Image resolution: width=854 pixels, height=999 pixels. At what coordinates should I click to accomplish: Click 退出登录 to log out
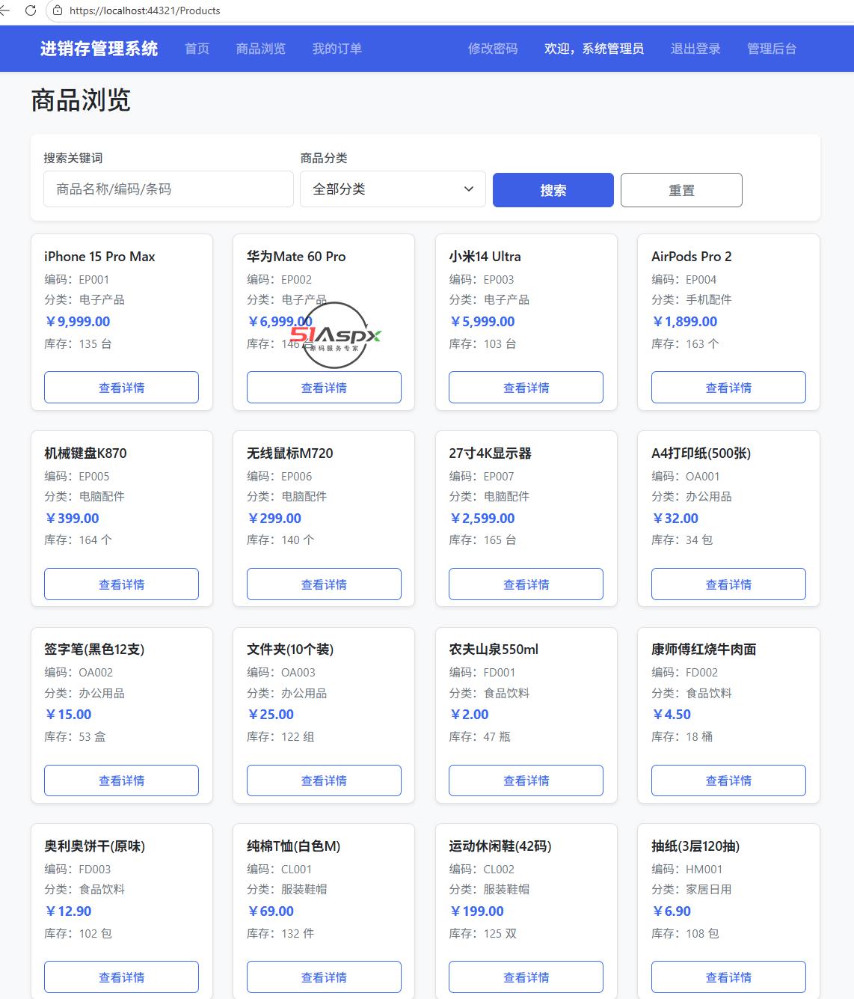pos(695,49)
